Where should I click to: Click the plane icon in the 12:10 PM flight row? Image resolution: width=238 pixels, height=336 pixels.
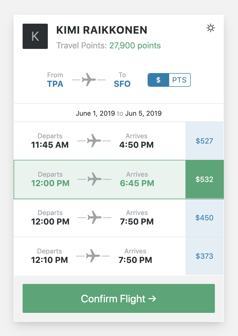(93, 256)
